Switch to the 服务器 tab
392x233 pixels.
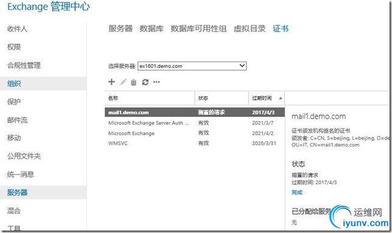[121, 29]
